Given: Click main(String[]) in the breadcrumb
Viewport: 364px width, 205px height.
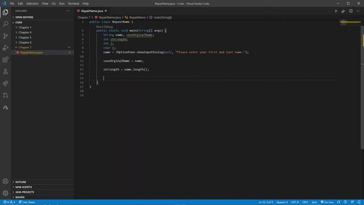Looking at the screenshot, I should tap(163, 18).
